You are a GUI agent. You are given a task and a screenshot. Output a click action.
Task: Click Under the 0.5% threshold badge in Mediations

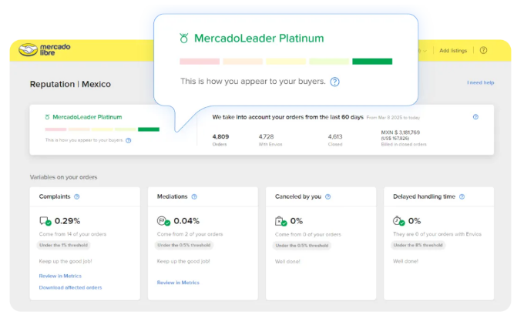click(x=183, y=245)
